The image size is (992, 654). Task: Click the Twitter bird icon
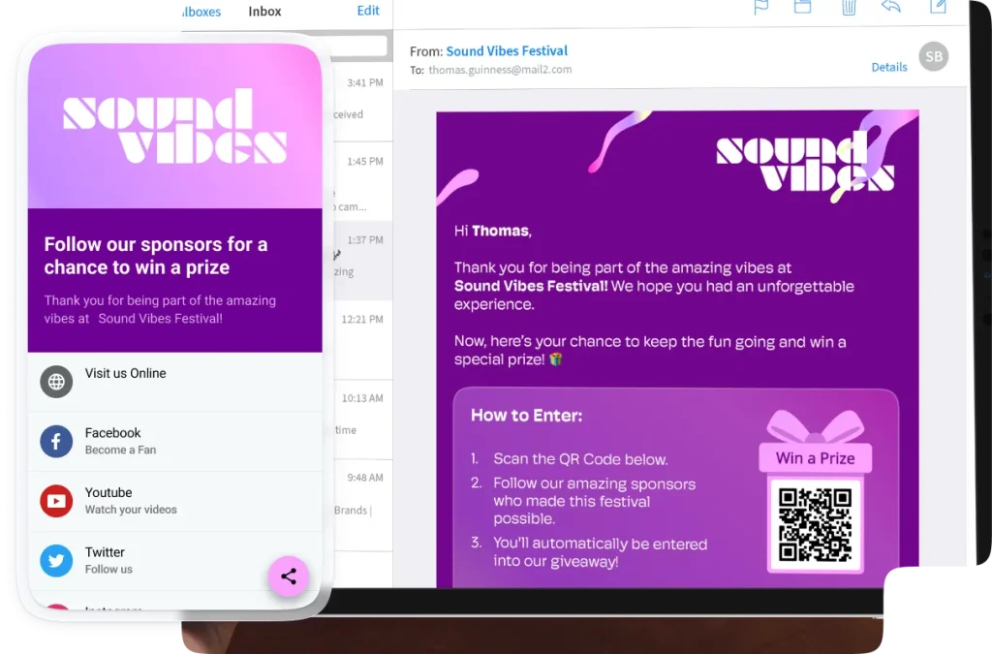56,561
